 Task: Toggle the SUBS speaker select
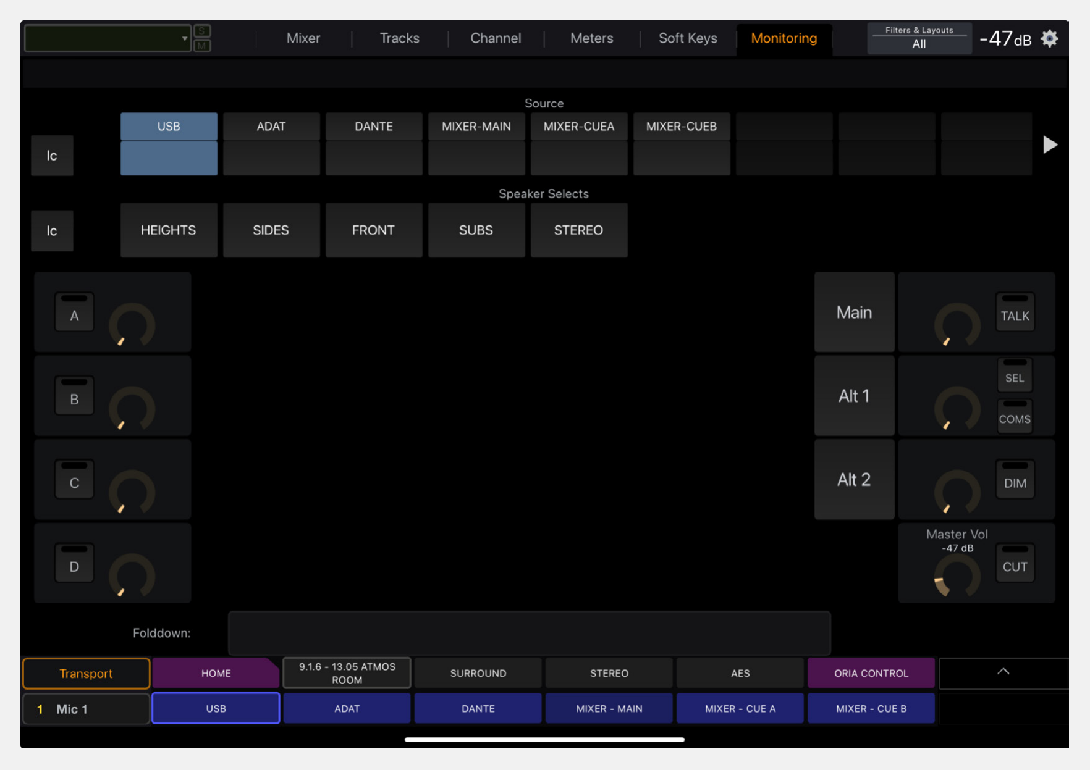pyautogui.click(x=476, y=230)
